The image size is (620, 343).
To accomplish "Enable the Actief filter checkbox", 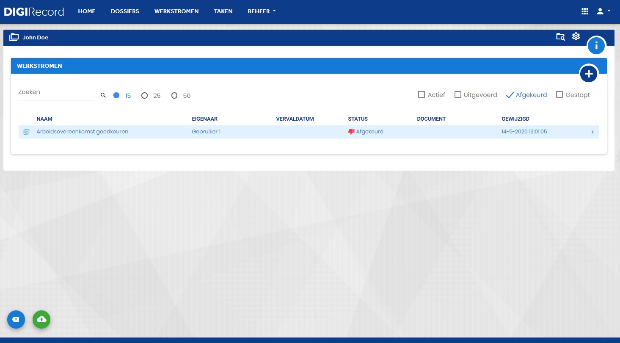I will [x=422, y=95].
